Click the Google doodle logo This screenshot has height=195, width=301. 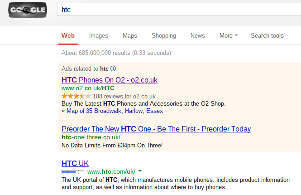coord(28,10)
